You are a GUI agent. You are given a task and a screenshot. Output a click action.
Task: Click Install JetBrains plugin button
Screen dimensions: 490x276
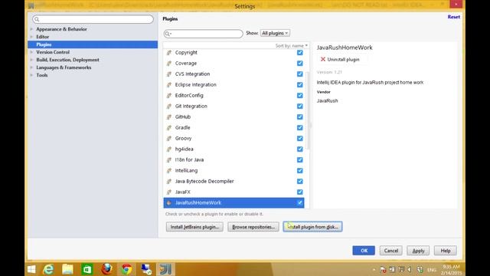coord(194,227)
